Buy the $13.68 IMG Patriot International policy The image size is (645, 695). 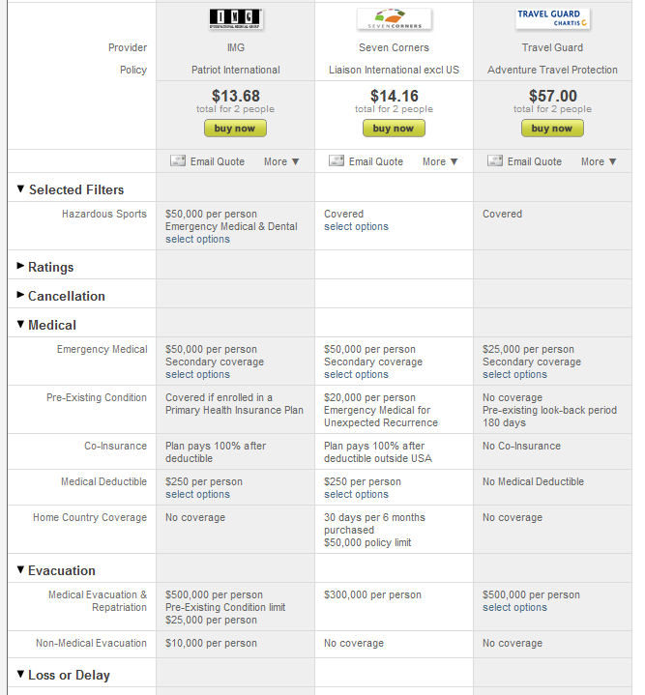pyautogui.click(x=235, y=129)
